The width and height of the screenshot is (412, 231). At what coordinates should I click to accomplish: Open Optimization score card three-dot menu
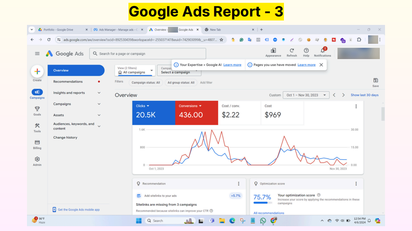click(356, 184)
